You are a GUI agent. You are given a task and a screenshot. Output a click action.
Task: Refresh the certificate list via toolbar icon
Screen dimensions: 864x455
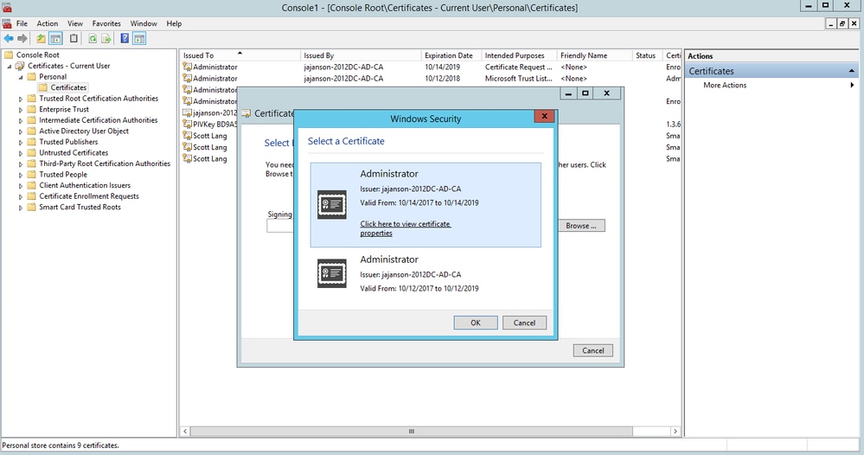click(93, 39)
